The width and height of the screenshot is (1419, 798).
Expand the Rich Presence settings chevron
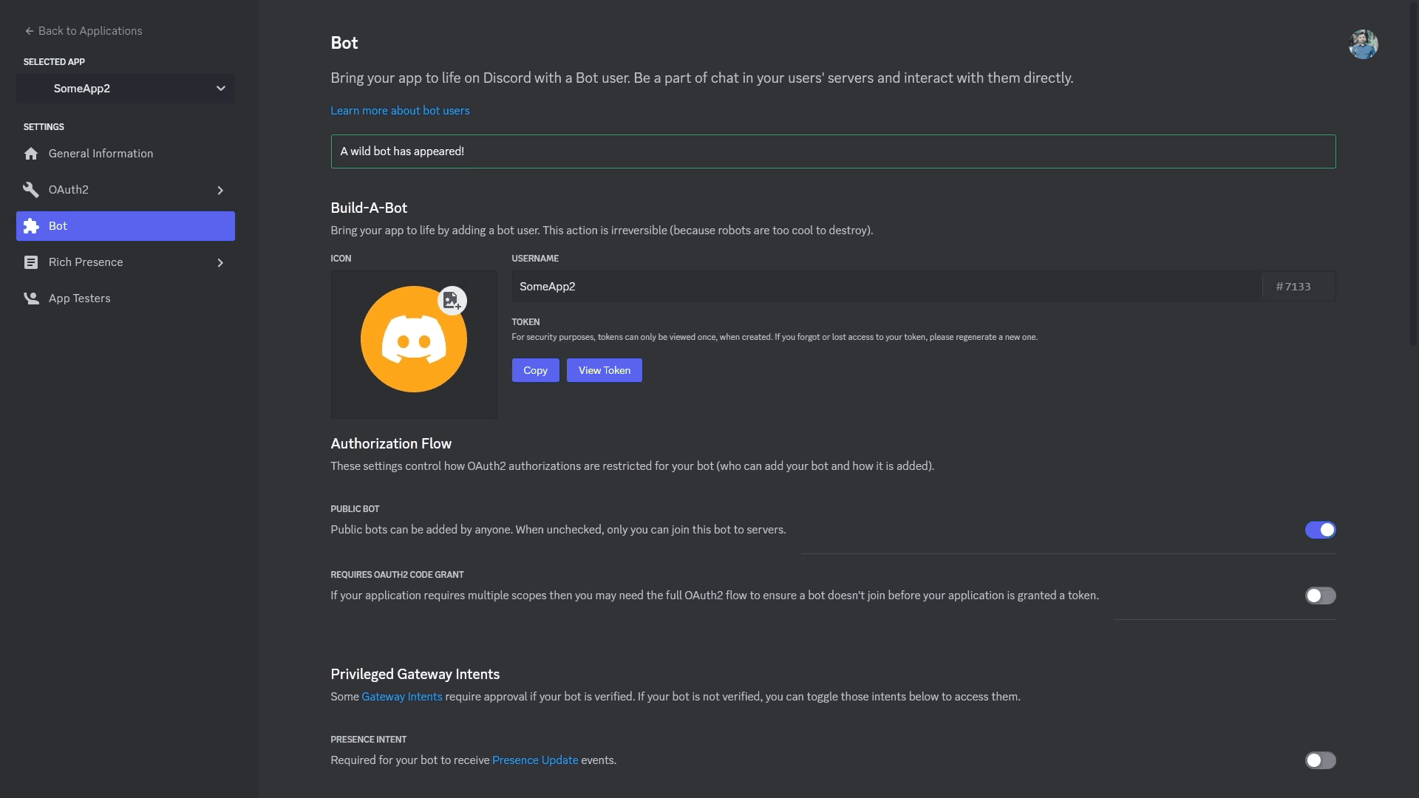pos(220,262)
